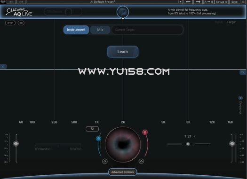The image size is (247, 179).
Task: Click the Setup A button
Action: point(222,2)
